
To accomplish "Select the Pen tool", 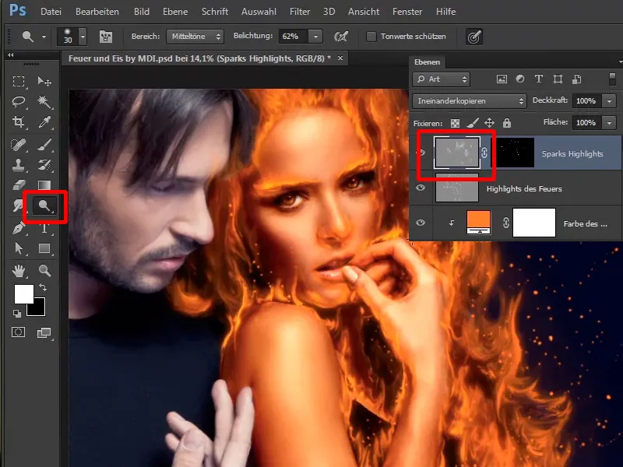I will (18, 228).
